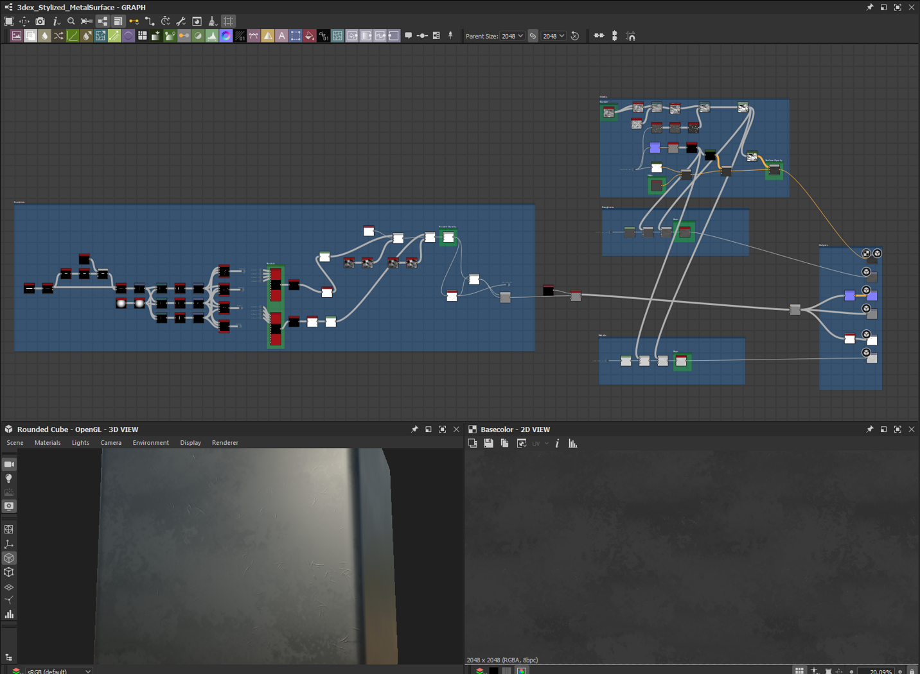Screen dimensions: 920x674
Task: Pin the 2D View panel
Action: [870, 429]
